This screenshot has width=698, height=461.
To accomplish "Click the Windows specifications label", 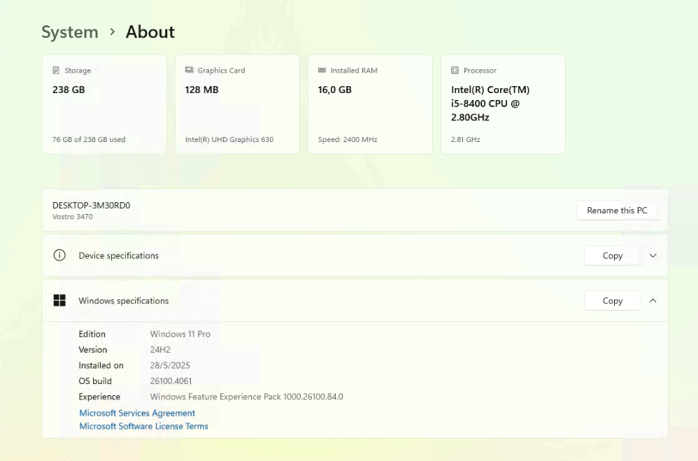I will [124, 301].
